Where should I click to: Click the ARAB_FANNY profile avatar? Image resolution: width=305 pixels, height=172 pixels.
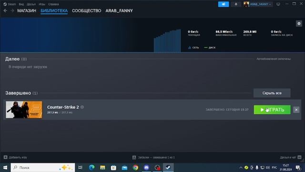click(246, 4)
